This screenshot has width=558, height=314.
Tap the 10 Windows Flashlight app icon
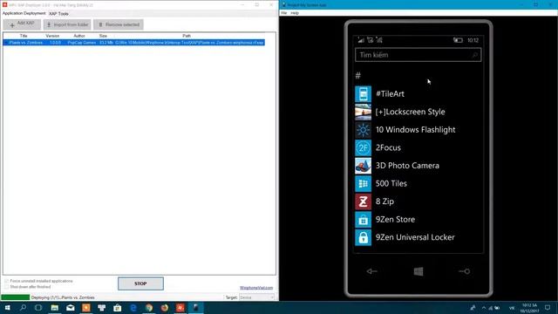click(363, 130)
